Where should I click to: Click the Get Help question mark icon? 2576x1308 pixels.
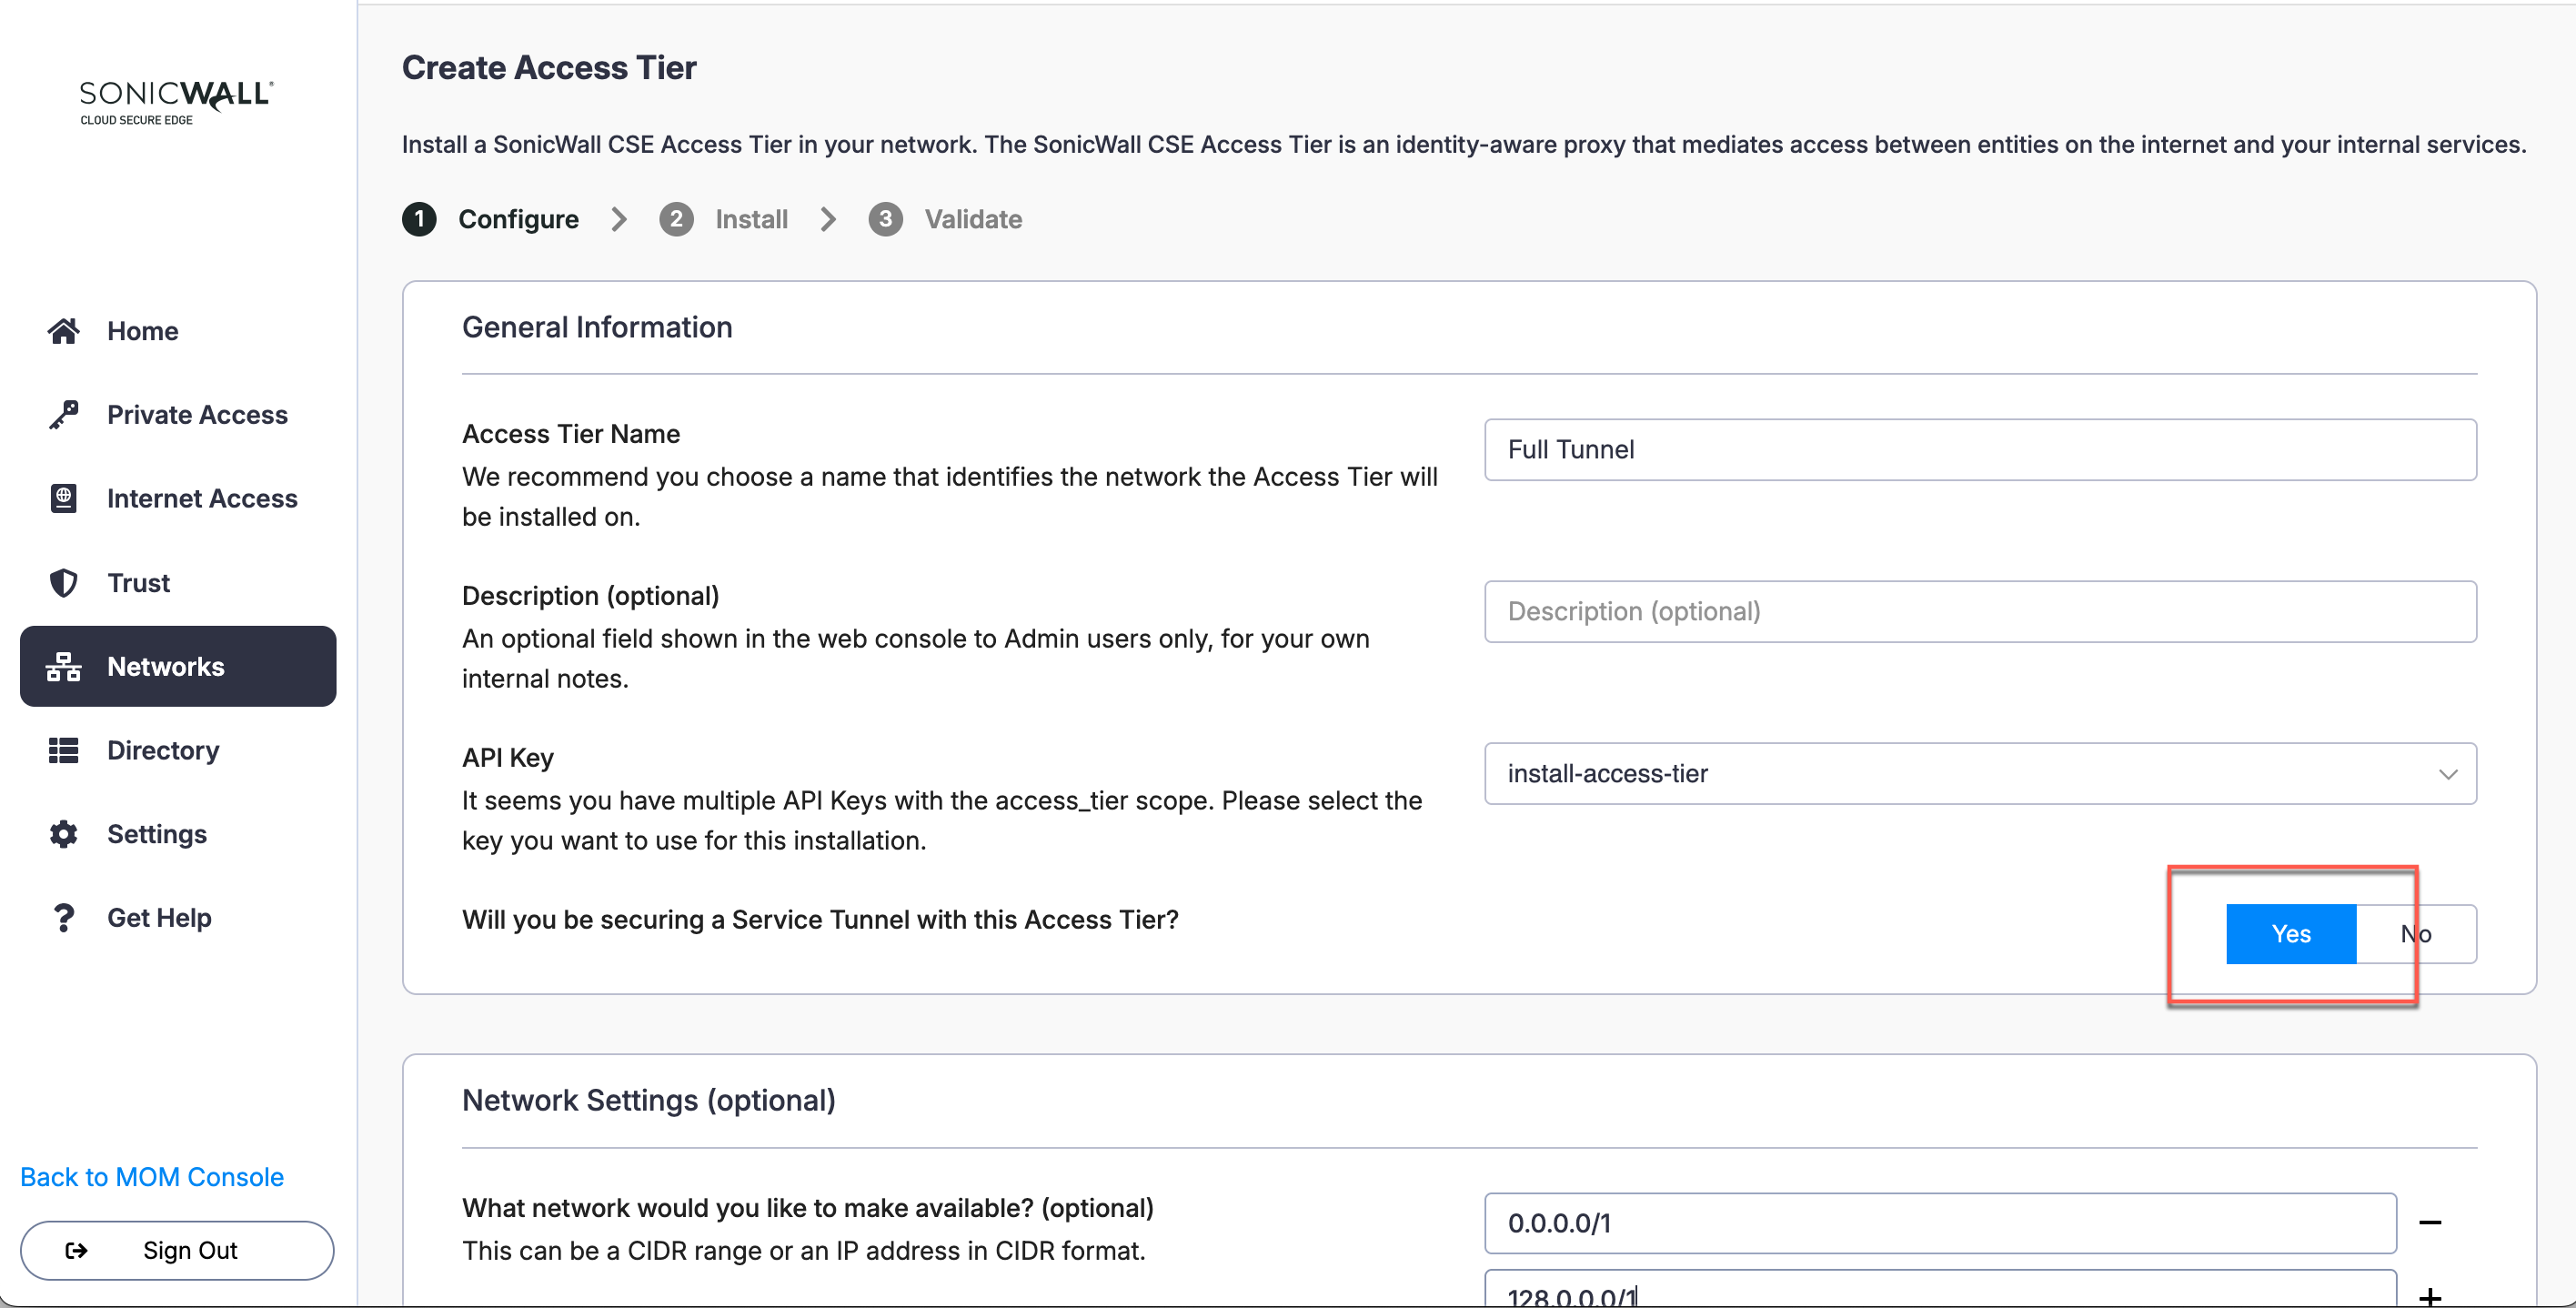[x=63, y=917]
